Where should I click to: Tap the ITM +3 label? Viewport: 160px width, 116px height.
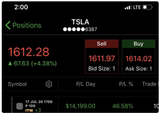click(x=33, y=110)
